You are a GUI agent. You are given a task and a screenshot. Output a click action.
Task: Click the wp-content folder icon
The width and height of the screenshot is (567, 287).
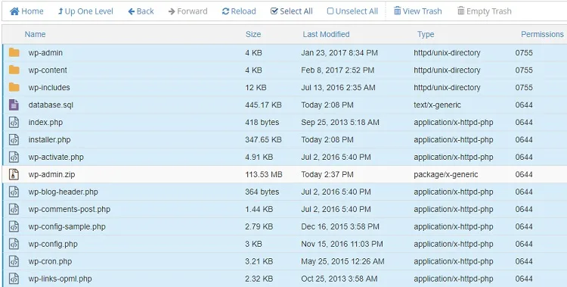pyautogui.click(x=14, y=70)
